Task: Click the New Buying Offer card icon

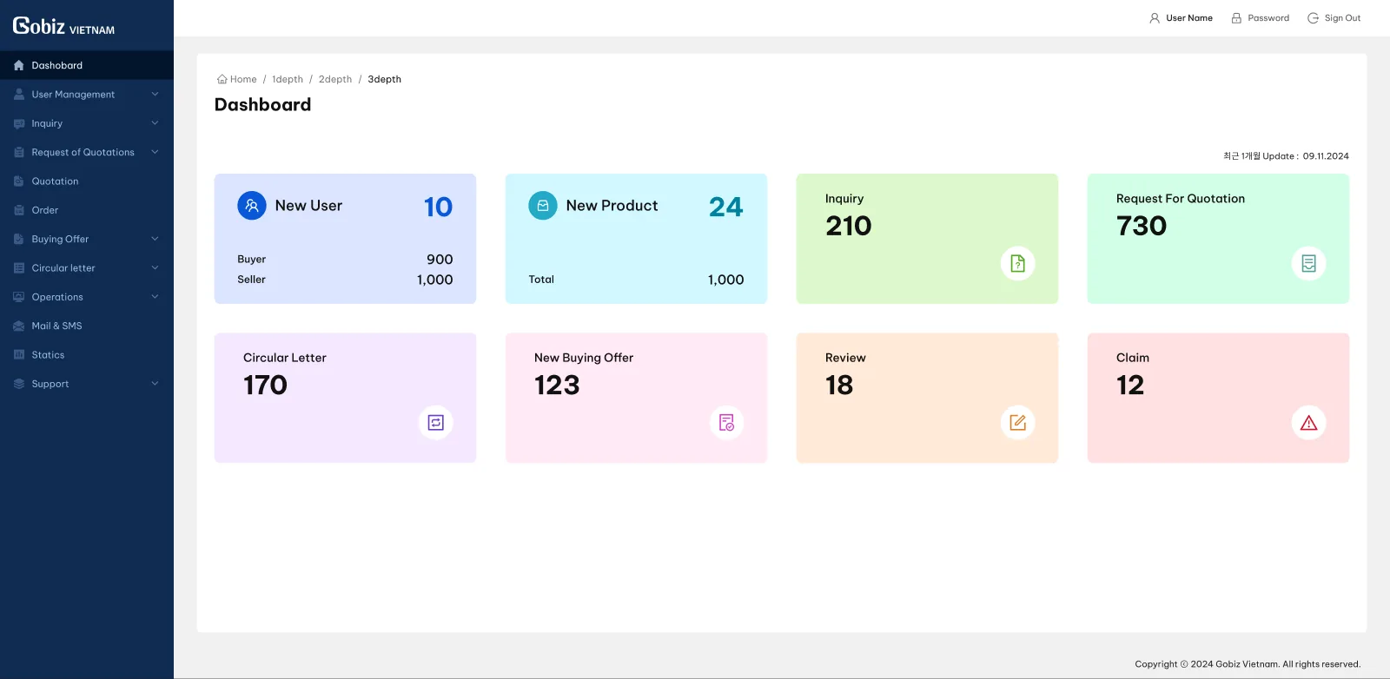Action: tap(727, 423)
